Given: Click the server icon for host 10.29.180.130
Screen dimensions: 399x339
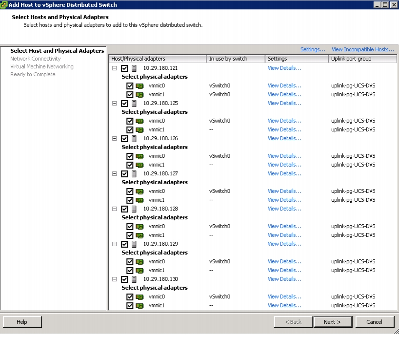Looking at the screenshot, I should click(134, 279).
